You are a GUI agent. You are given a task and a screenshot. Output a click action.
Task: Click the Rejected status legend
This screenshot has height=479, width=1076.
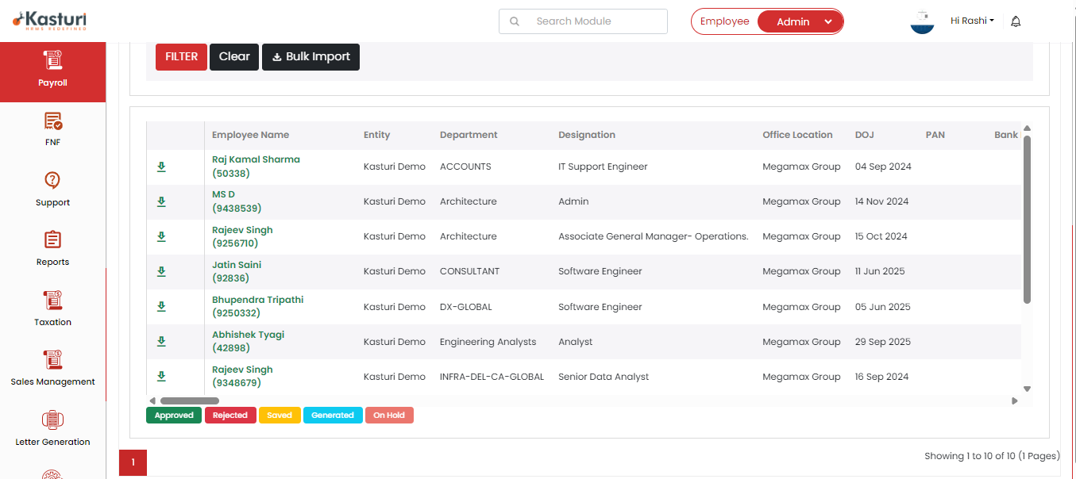coord(230,416)
